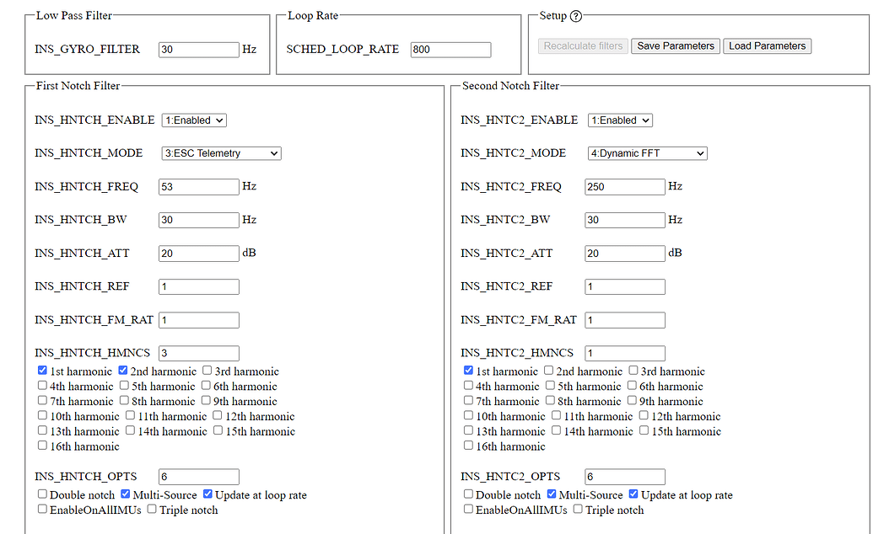This screenshot has height=534, width=873.
Task: Disable the 2nd harmonic on first notch filter
Action: [122, 370]
